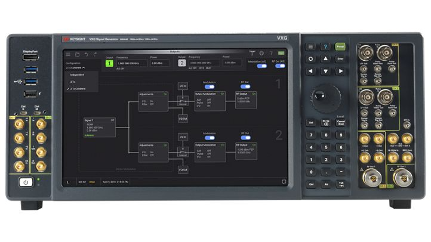Open the hamburger menu on the touchscreen
This screenshot has height=242, width=431.
point(68,54)
